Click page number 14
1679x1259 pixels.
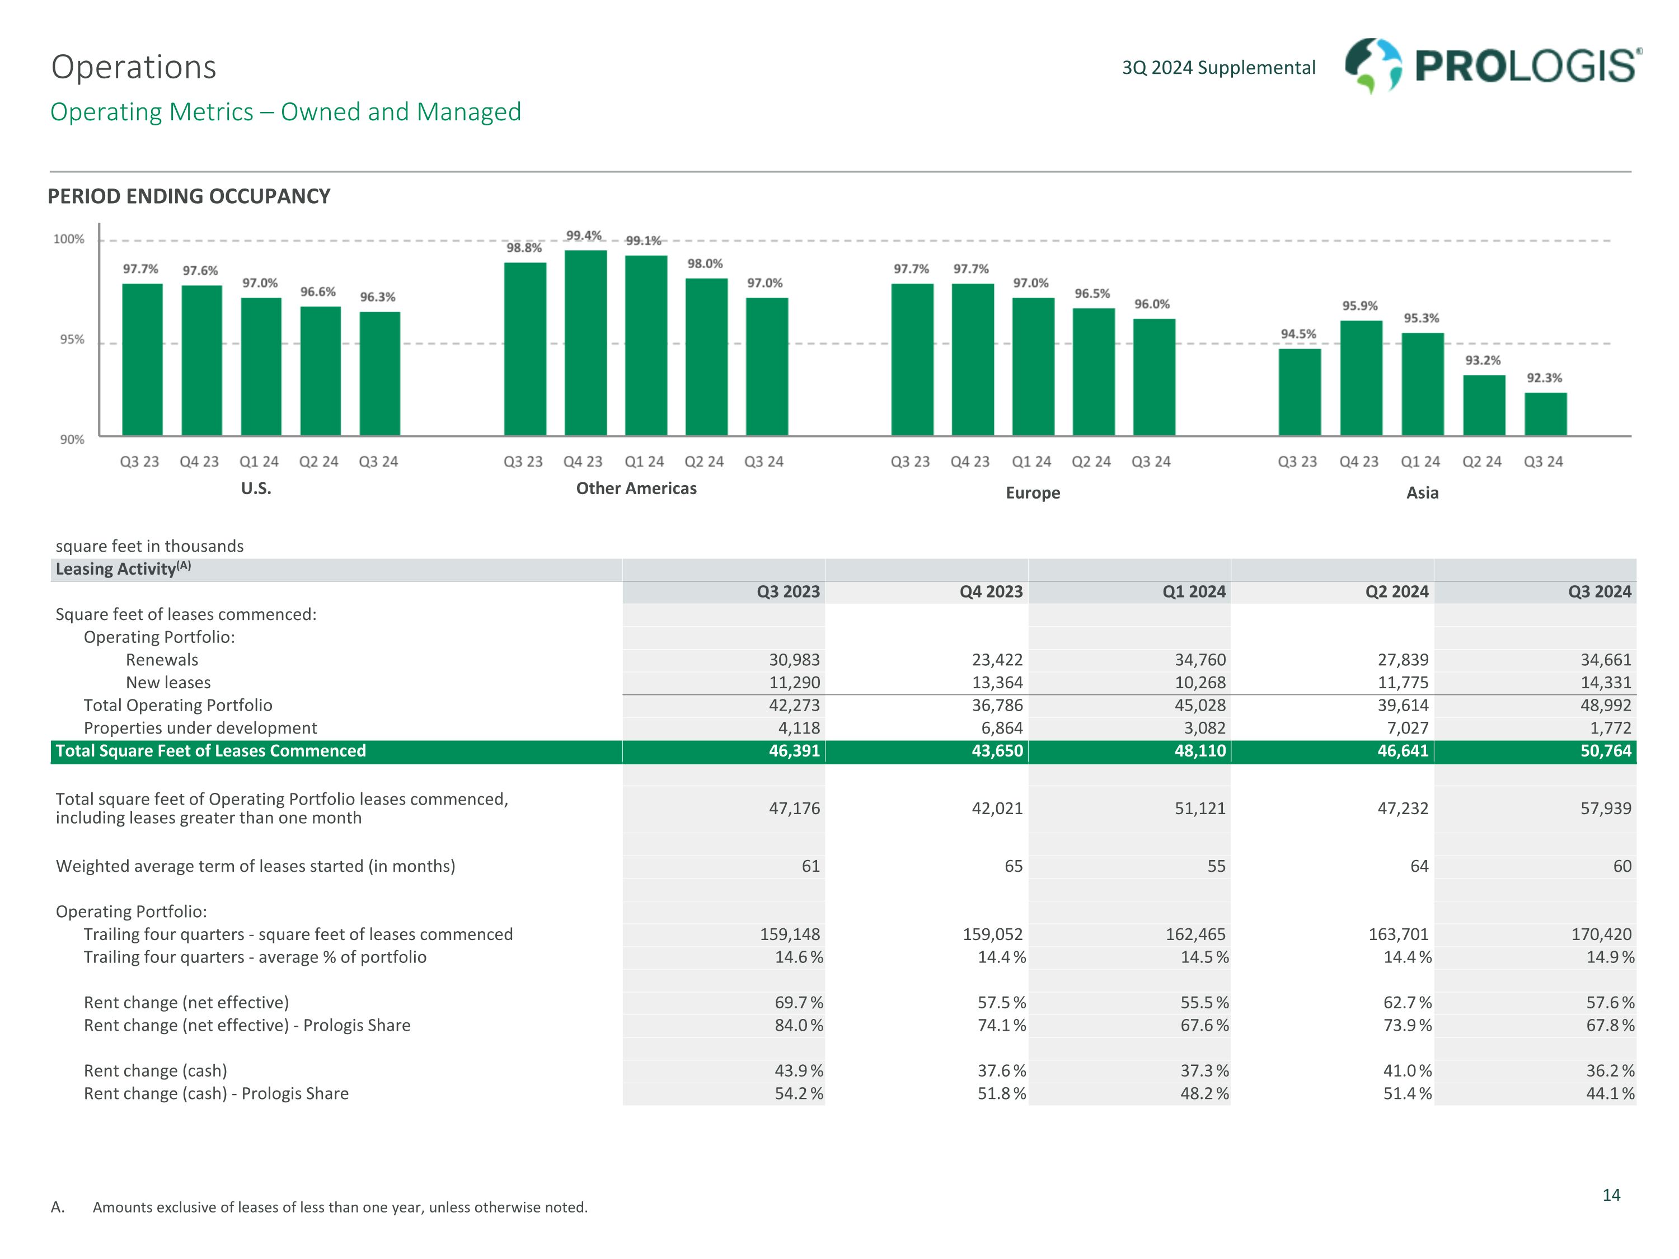1611,1195
